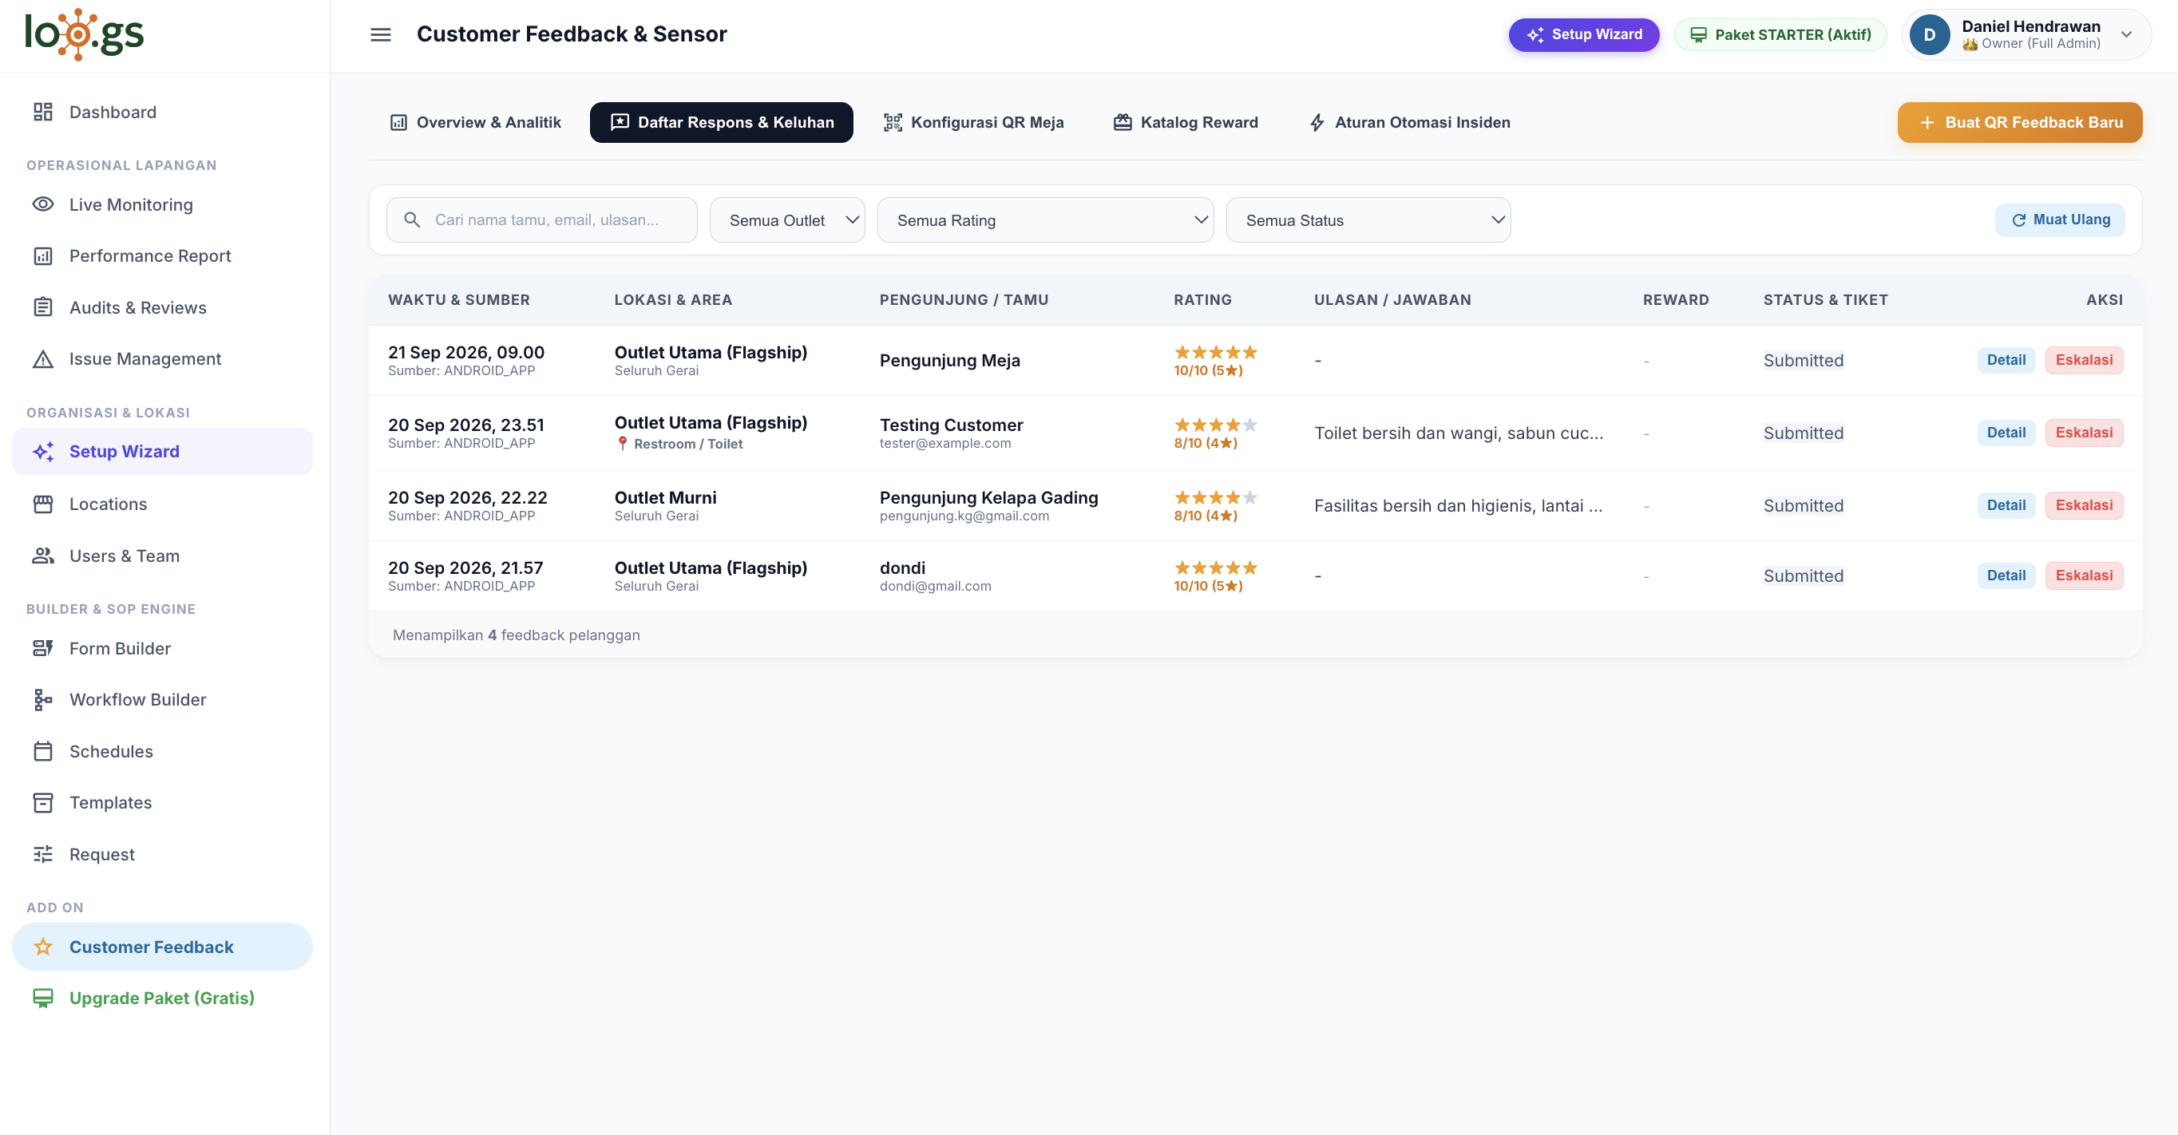Viewport: 2178px width, 1135px height.
Task: Open Schedules calendar item
Action: point(162,751)
